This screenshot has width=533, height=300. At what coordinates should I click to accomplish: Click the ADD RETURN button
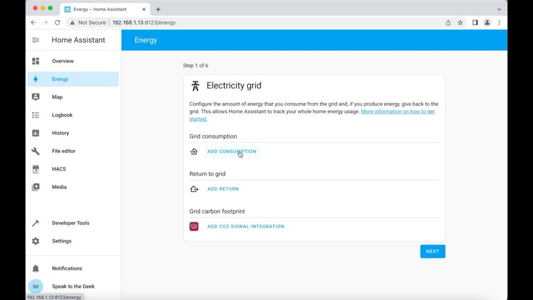[223, 189]
